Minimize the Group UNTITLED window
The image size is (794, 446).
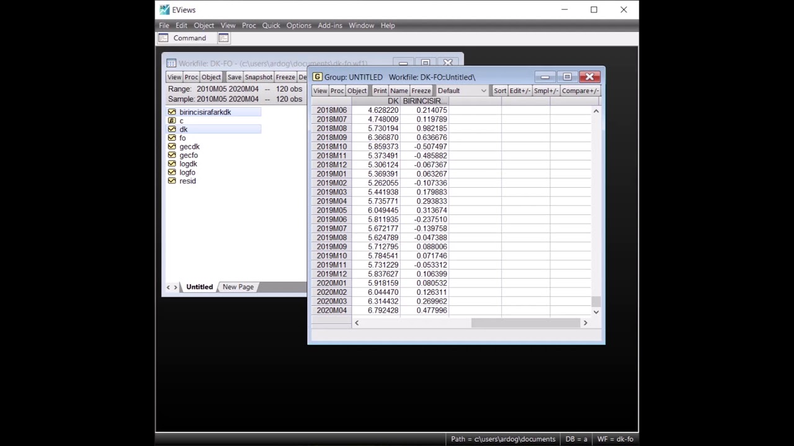point(545,77)
